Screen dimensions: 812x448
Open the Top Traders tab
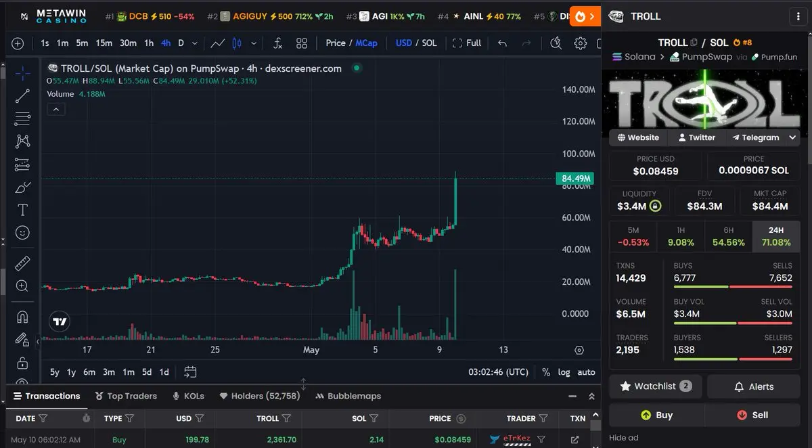(x=126, y=396)
